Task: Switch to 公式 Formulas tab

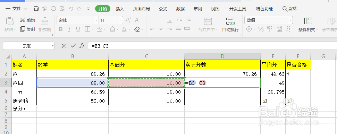Action: 163,9
